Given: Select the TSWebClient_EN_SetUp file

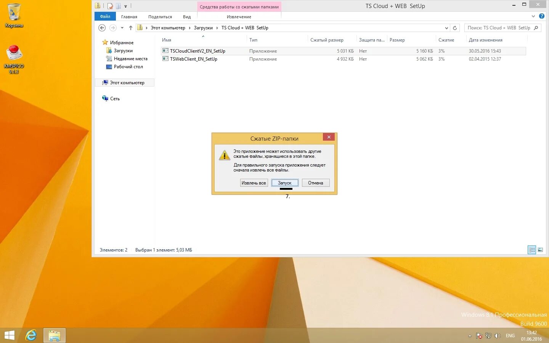Looking at the screenshot, I should 343,59.
